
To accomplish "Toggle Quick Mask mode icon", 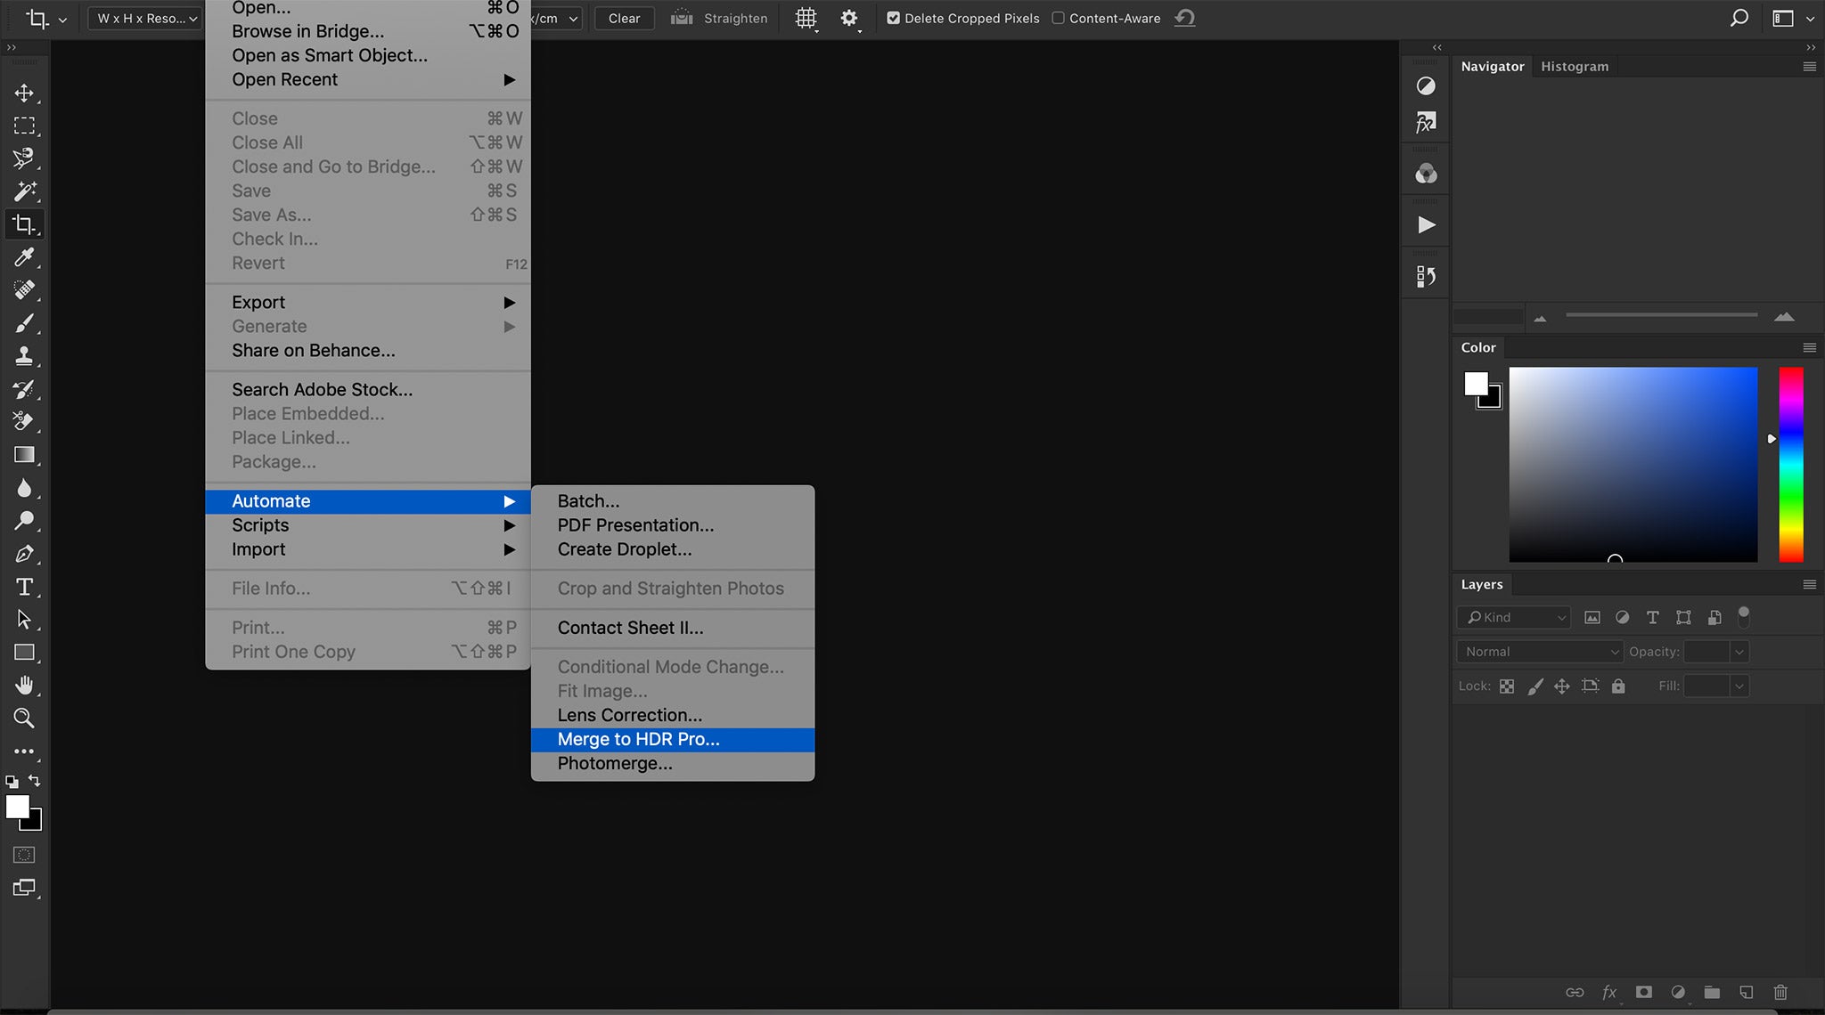I will point(24,855).
